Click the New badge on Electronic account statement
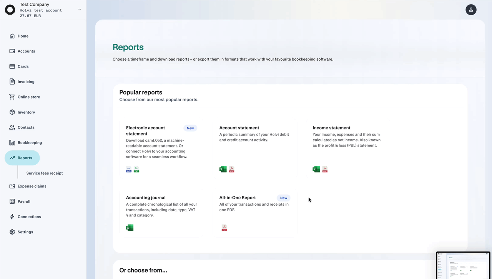This screenshot has height=279, width=492. (190, 128)
